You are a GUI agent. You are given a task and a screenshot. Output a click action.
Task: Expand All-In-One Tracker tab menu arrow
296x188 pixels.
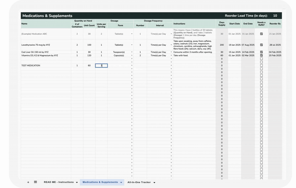click(x=154, y=182)
